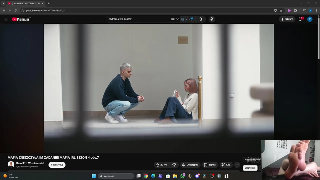Expand the translate options dropdown arrow

(186, 19)
